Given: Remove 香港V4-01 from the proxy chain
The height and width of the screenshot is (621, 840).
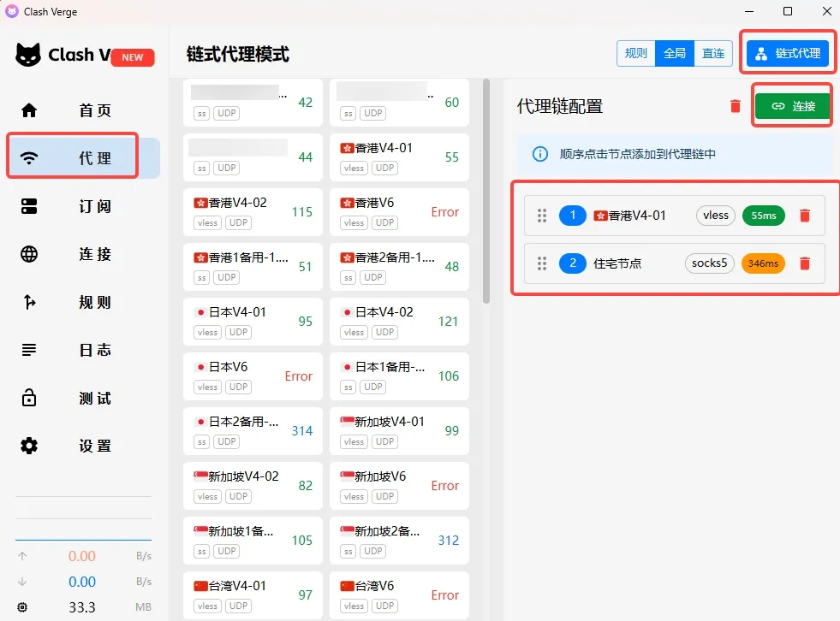Looking at the screenshot, I should [x=805, y=216].
